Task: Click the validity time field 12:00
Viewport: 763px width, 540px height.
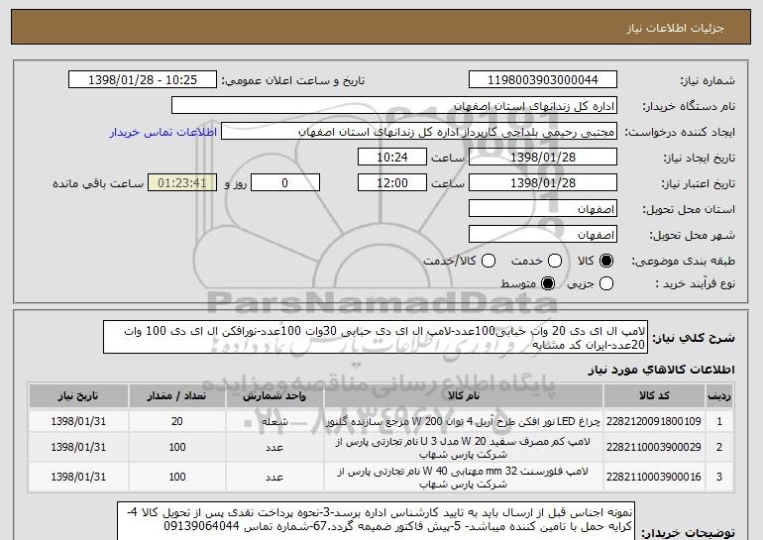Action: coord(392,183)
